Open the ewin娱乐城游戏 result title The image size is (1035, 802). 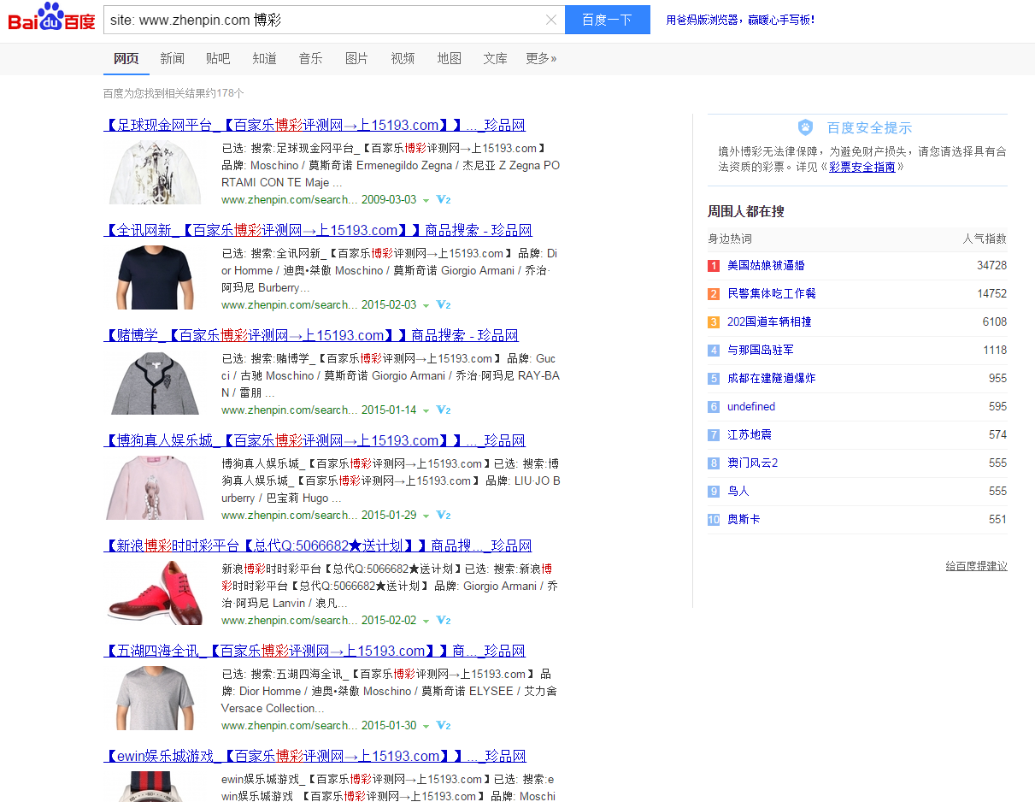point(315,756)
